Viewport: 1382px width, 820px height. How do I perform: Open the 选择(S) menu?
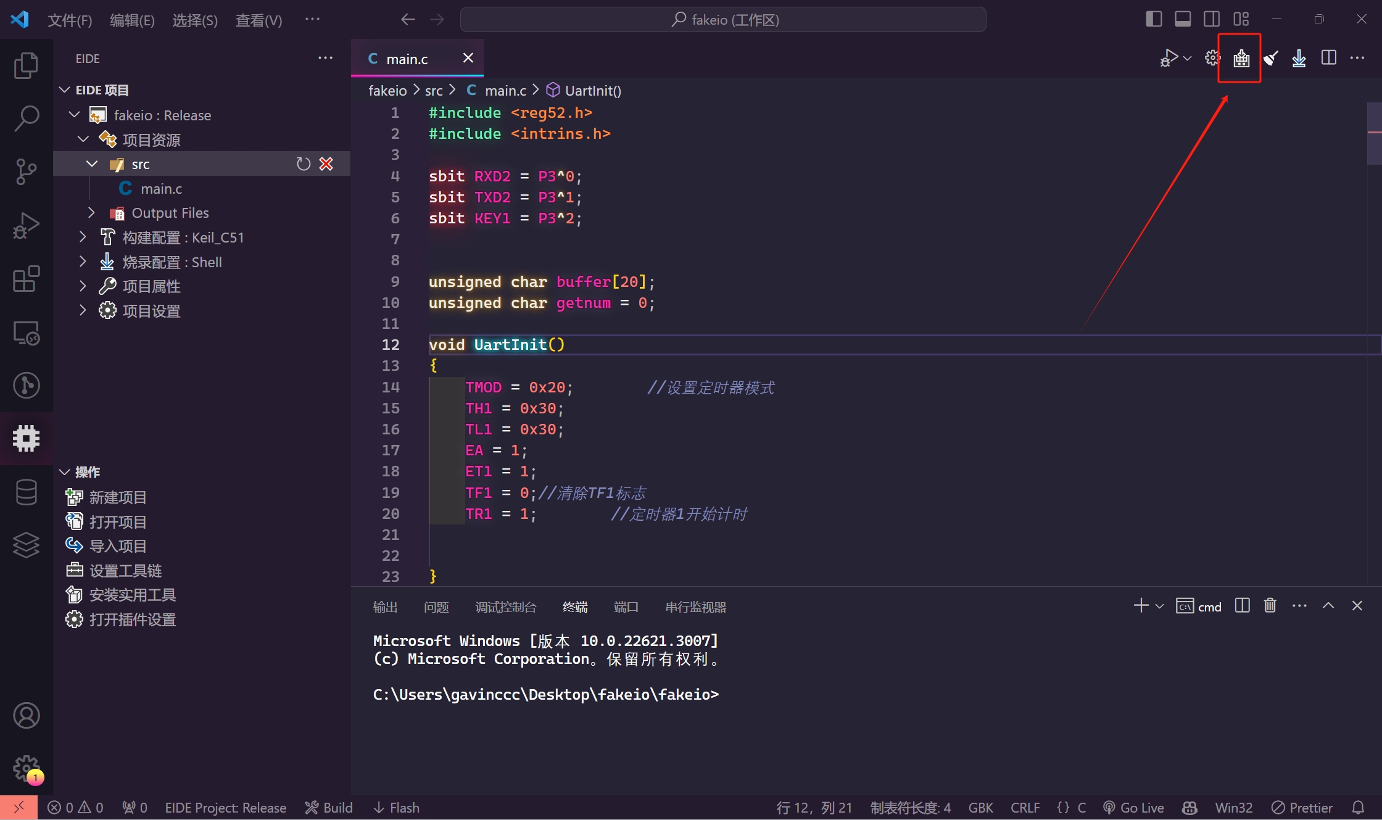[x=195, y=20]
